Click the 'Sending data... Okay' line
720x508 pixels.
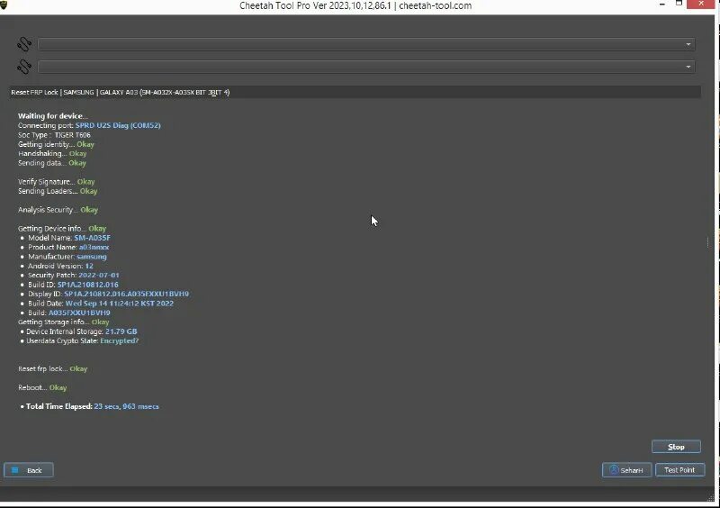(52, 163)
